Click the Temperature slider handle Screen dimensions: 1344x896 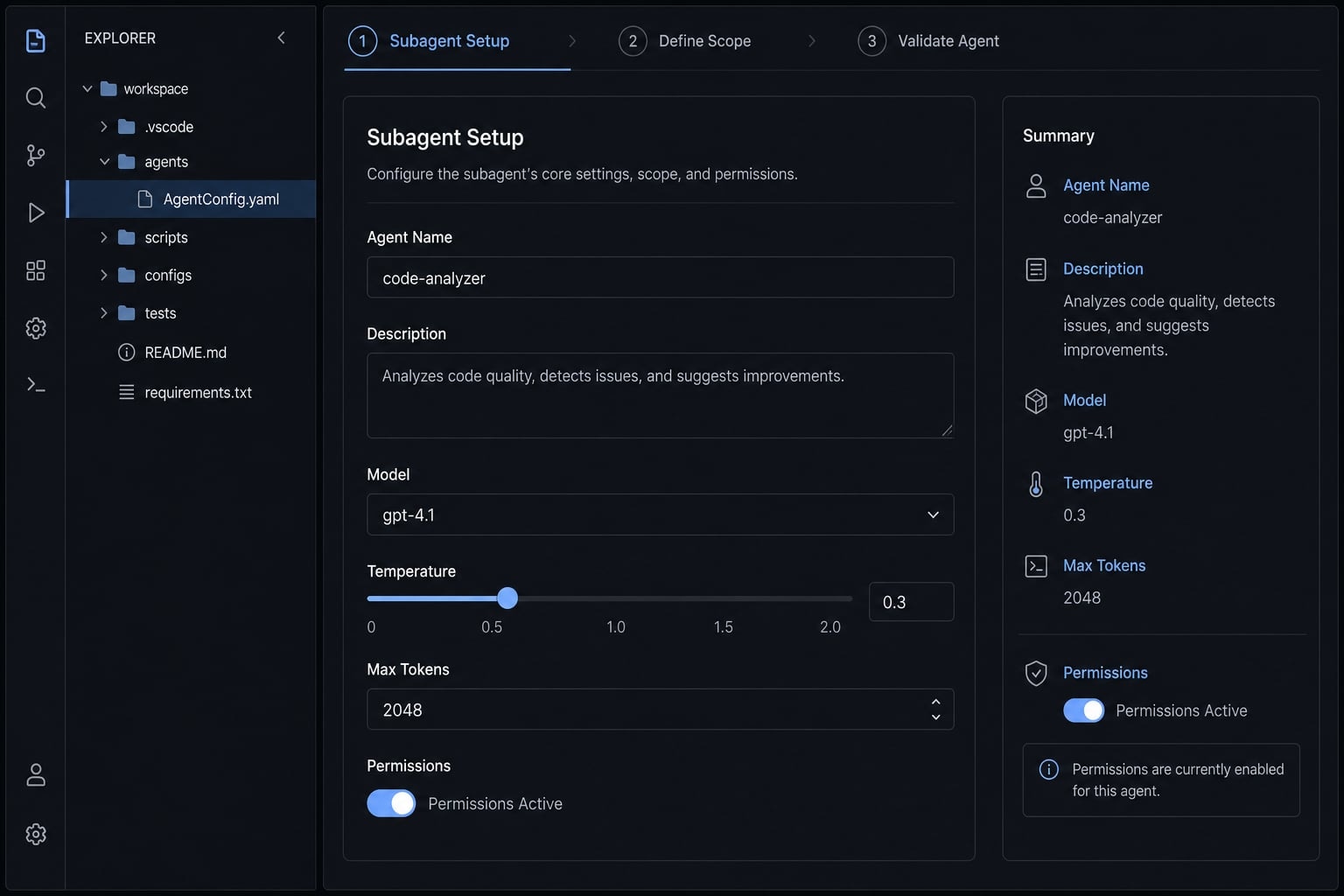507,598
